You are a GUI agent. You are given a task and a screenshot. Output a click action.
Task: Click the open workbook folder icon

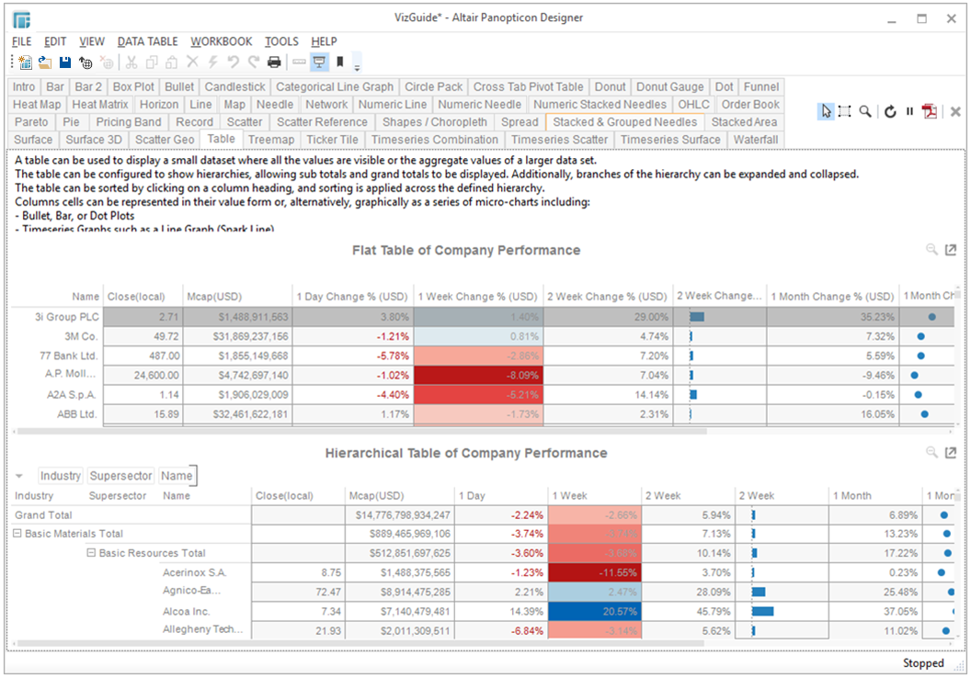[44, 62]
